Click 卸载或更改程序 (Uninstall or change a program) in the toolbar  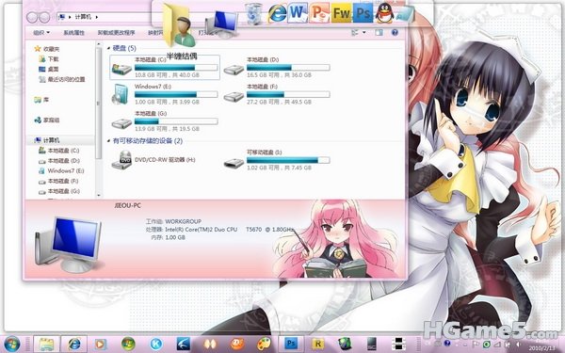pos(116,32)
